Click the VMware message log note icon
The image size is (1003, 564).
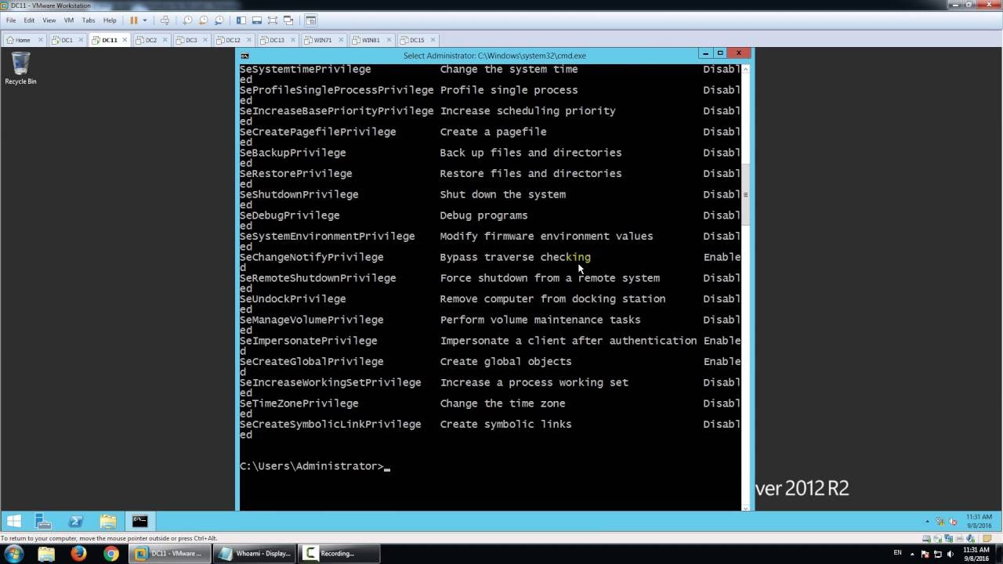click(x=987, y=539)
